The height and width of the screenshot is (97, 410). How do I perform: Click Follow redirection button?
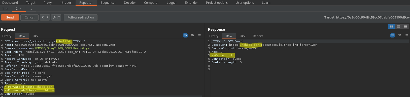[x=81, y=17]
